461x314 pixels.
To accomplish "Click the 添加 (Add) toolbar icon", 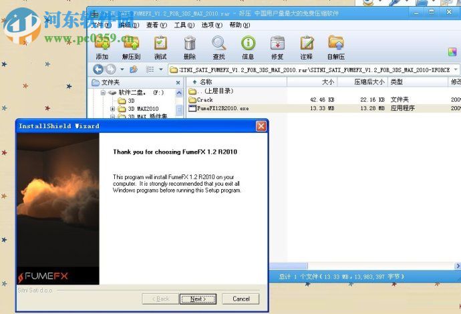I will point(102,43).
